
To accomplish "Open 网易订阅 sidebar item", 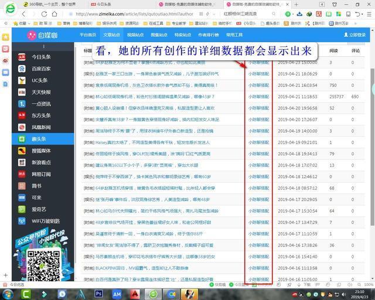I will pos(41,174).
